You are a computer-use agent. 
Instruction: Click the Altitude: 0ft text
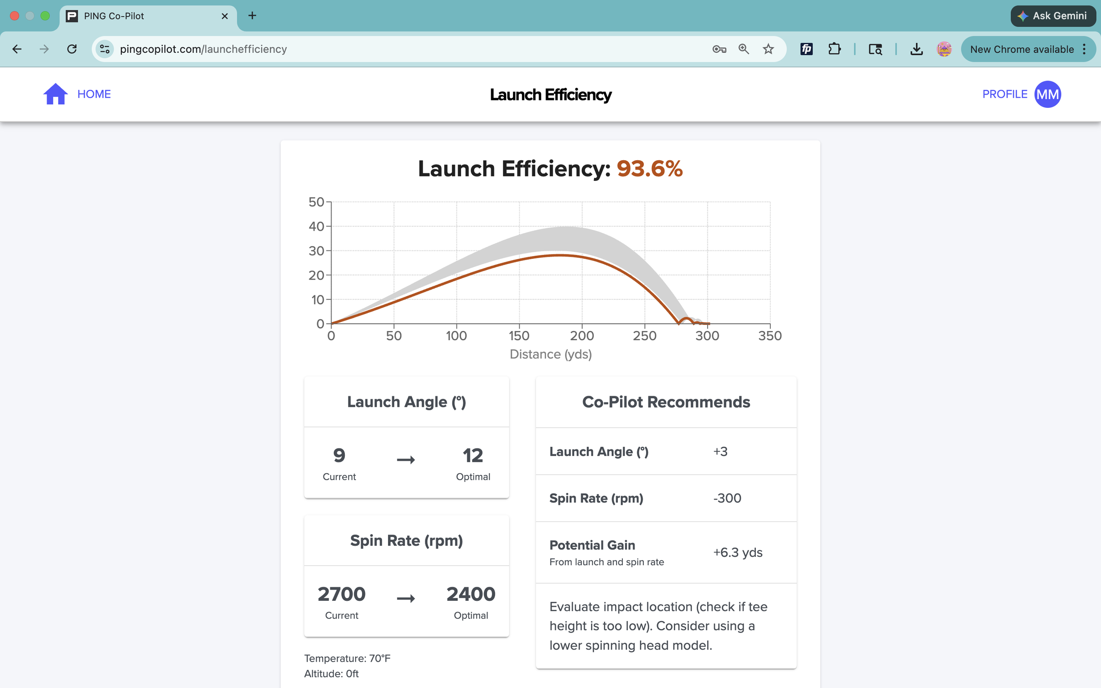331,674
